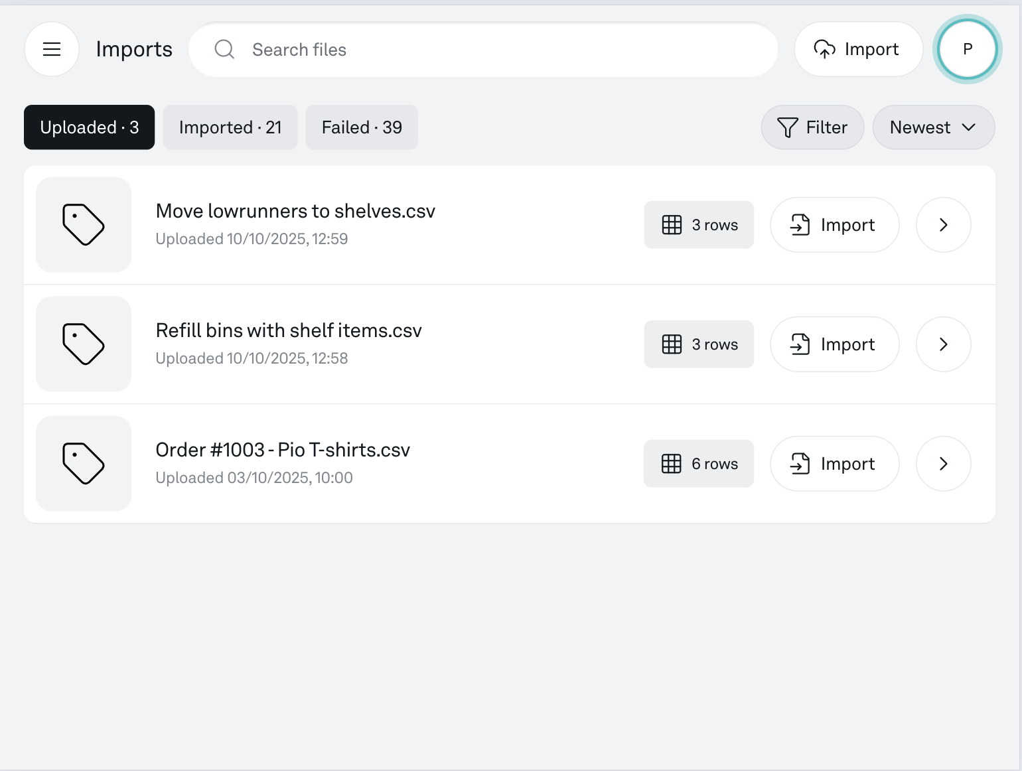Click the funnel Filter button

pyautogui.click(x=812, y=127)
